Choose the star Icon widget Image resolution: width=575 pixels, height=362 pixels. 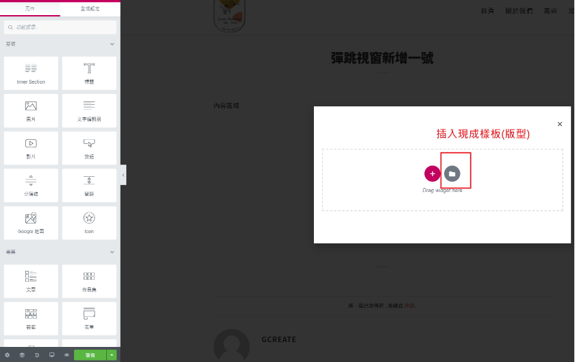(x=89, y=222)
